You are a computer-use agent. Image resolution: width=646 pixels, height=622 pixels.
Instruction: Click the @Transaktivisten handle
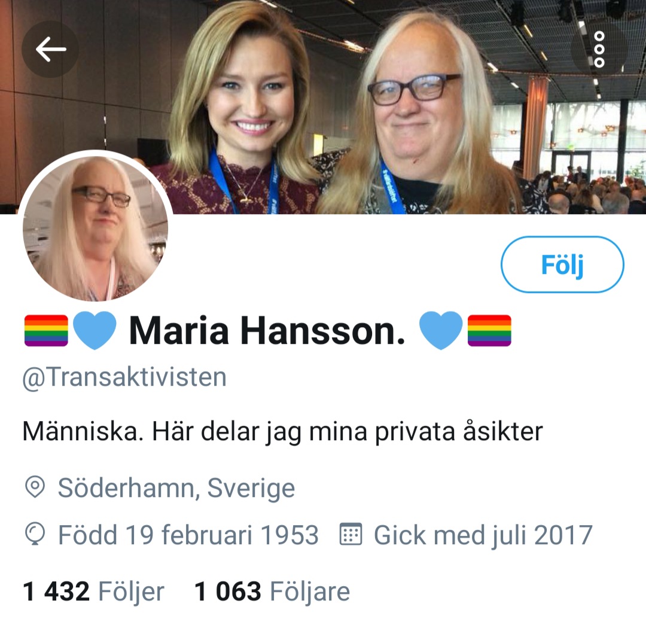pos(124,377)
